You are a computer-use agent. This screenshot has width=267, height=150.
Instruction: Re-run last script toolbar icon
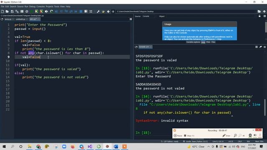pos(51,11)
